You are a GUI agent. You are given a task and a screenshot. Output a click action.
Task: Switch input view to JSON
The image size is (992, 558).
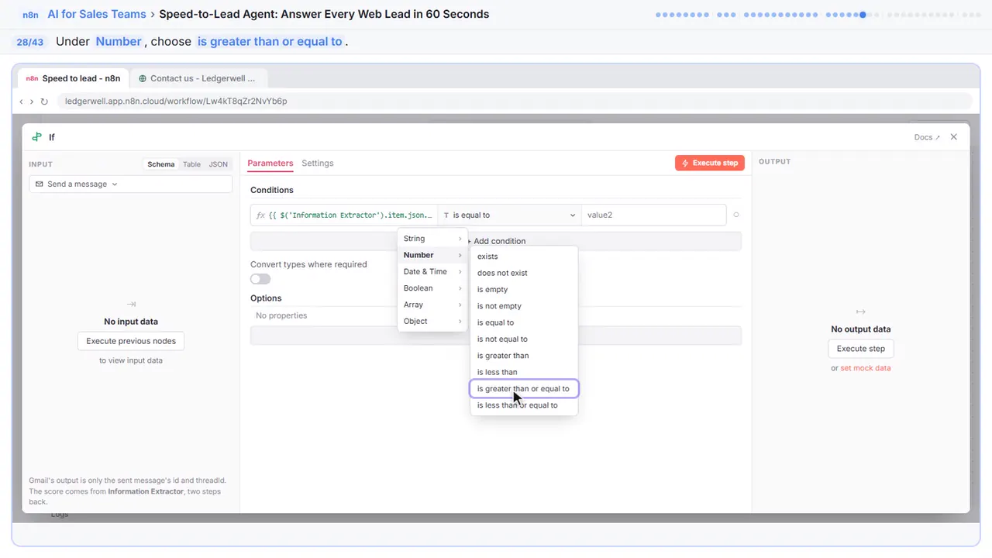pos(219,164)
